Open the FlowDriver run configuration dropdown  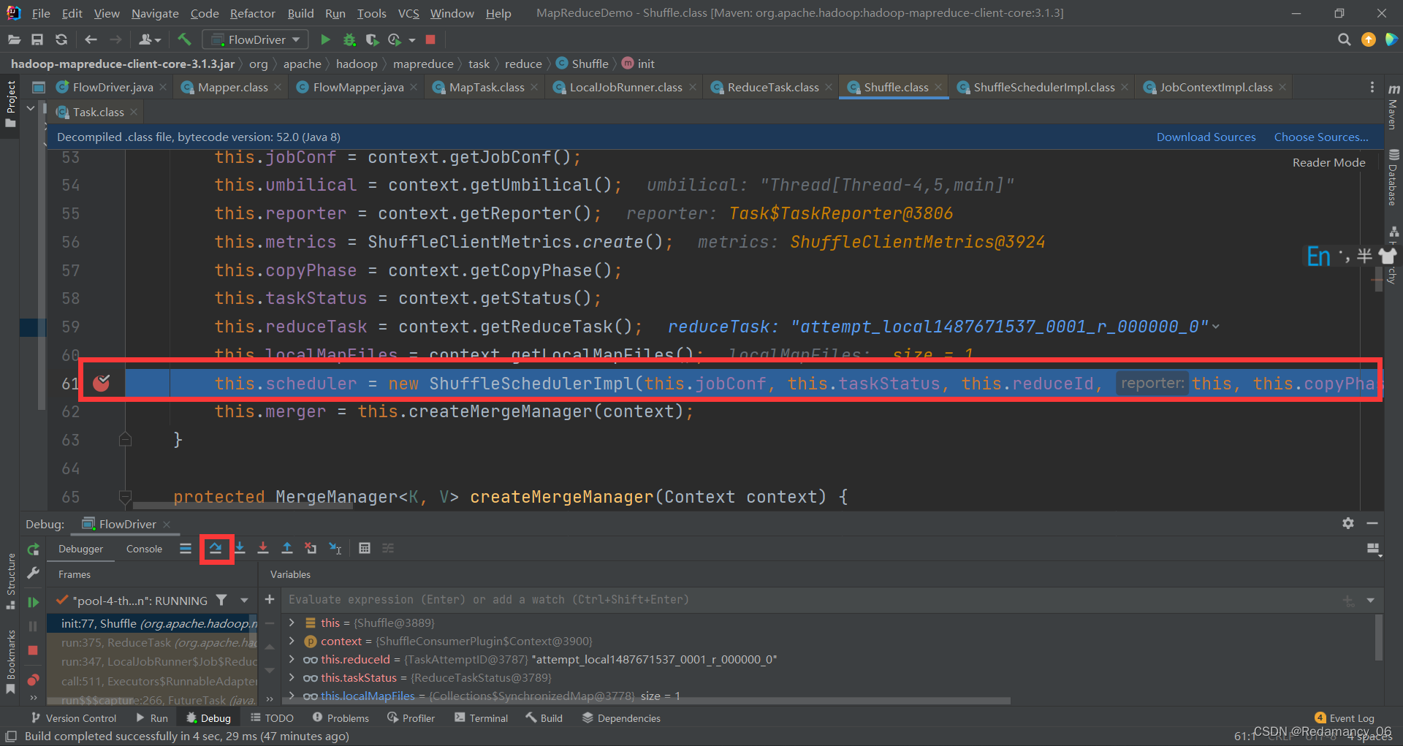[255, 39]
